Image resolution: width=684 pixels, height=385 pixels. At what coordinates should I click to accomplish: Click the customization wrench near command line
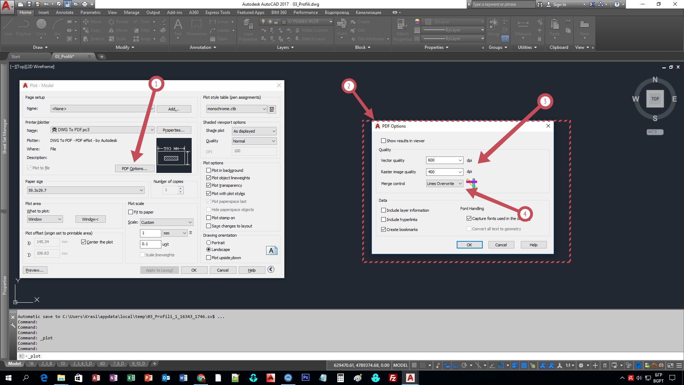pos(13,325)
